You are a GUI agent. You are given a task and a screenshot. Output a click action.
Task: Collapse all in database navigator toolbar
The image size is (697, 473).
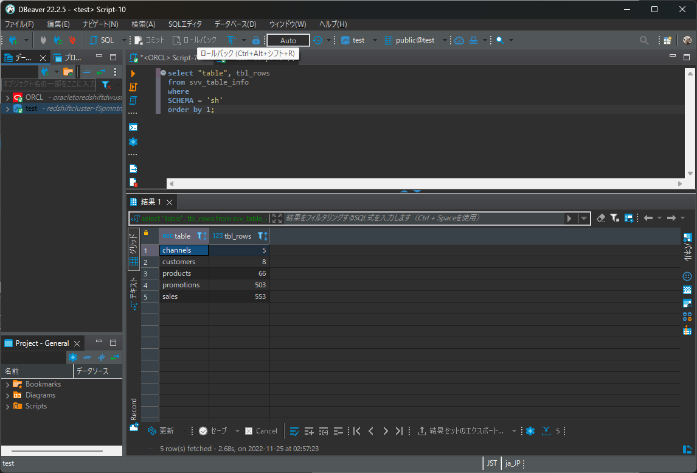87,72
